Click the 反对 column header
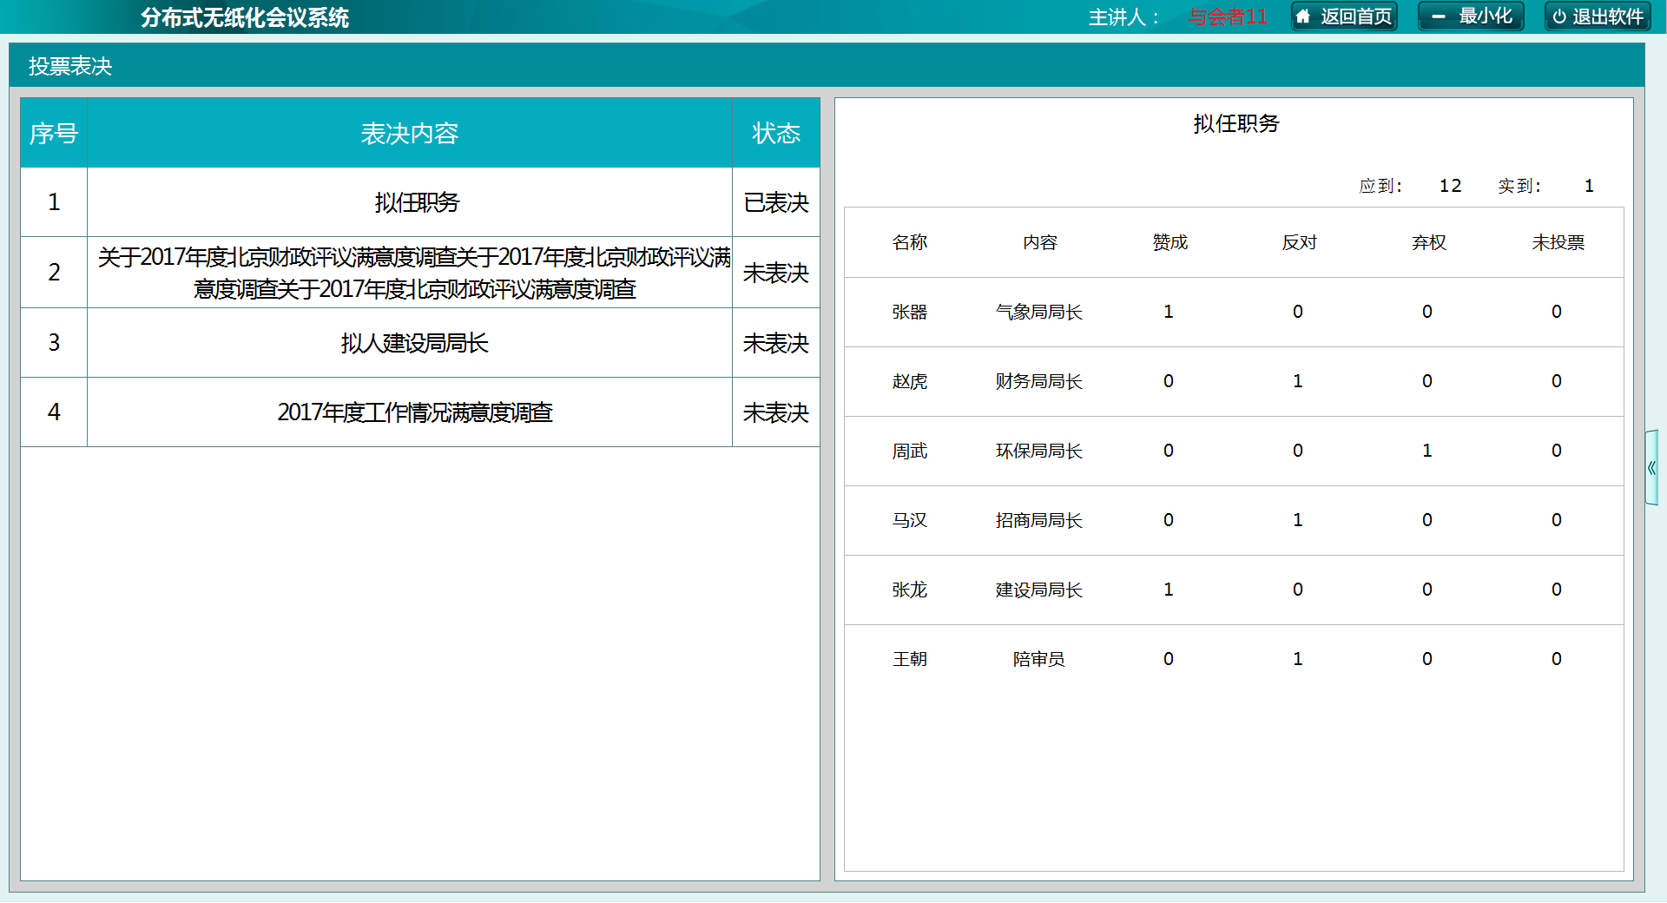1667x903 pixels. tap(1299, 242)
